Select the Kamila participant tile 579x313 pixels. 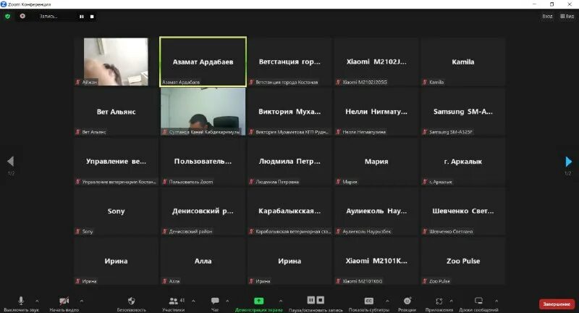tap(463, 62)
